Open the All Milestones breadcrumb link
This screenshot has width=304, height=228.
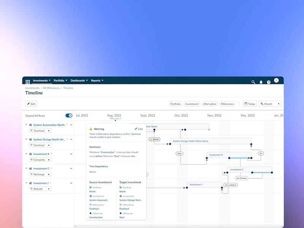[x=51, y=88]
